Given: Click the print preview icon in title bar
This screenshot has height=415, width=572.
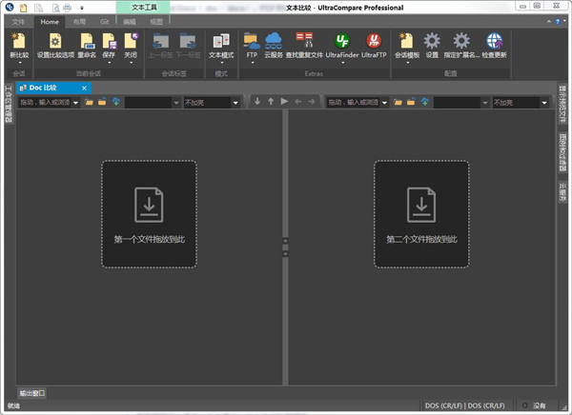Looking at the screenshot, I should click(x=55, y=8).
